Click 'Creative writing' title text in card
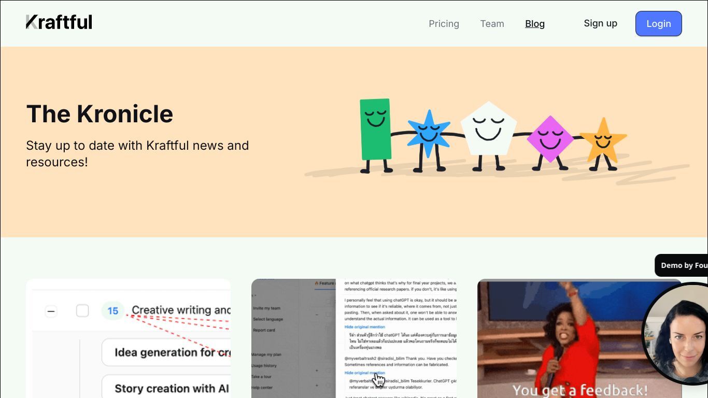Image resolution: width=708 pixels, height=398 pixels. 181,310
